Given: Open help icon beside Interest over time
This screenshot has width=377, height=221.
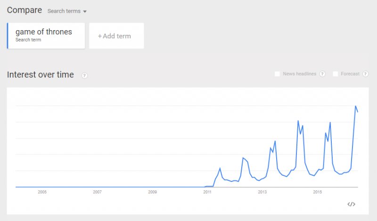Looking at the screenshot, I should [x=84, y=75].
